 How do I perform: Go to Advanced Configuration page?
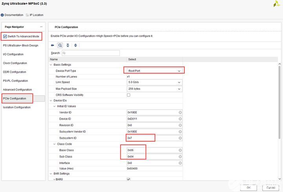[x=17, y=90]
